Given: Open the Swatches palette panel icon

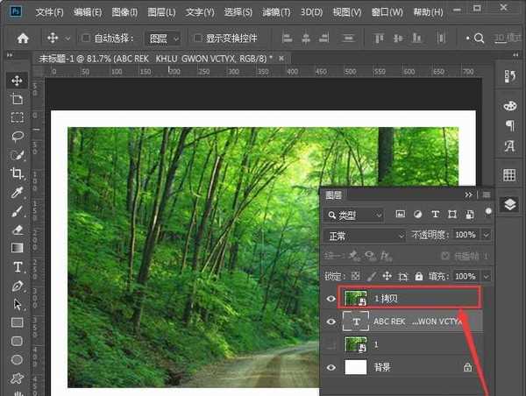Looking at the screenshot, I should (509, 105).
